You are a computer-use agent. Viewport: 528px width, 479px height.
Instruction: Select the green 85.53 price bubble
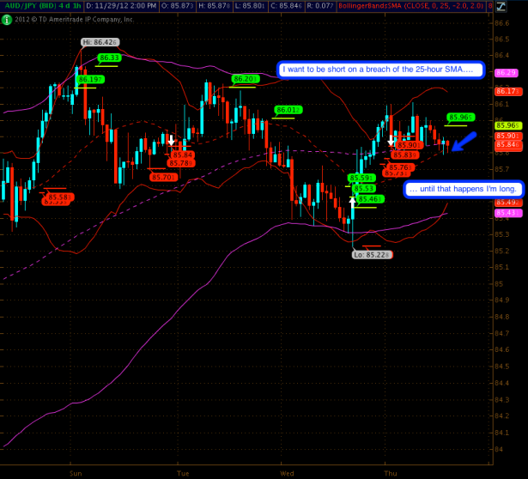[364, 189]
